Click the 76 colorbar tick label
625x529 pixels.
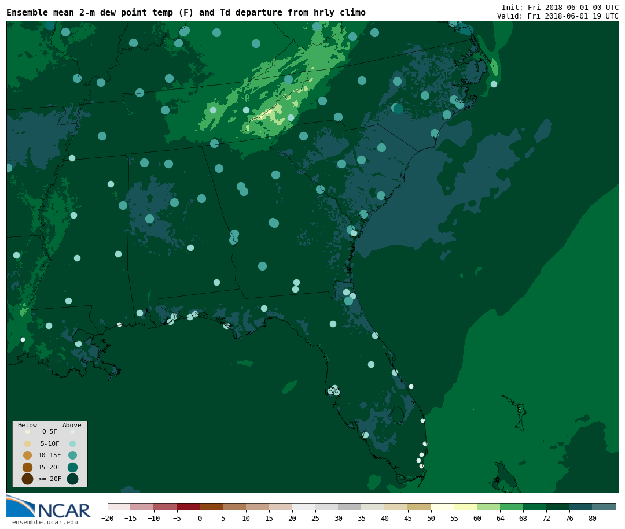(569, 519)
